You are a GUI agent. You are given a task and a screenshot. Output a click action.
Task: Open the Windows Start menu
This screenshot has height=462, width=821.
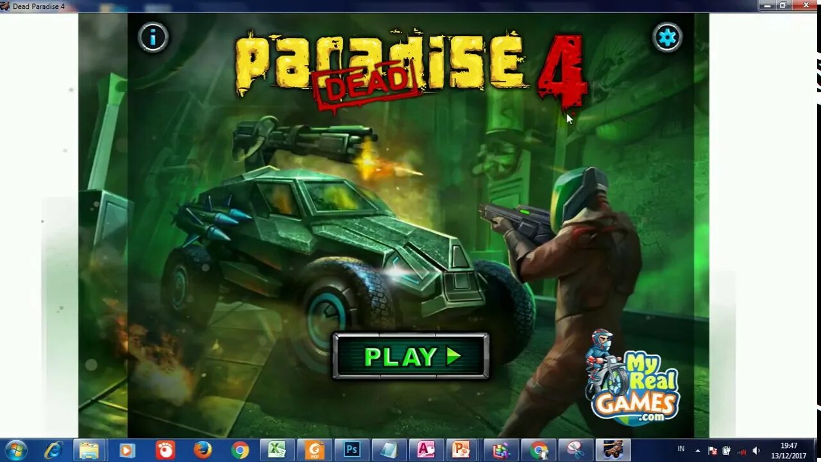[15, 450]
